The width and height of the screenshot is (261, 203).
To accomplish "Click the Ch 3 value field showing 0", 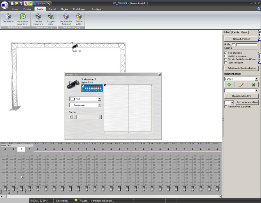I will pyautogui.click(x=21, y=149).
